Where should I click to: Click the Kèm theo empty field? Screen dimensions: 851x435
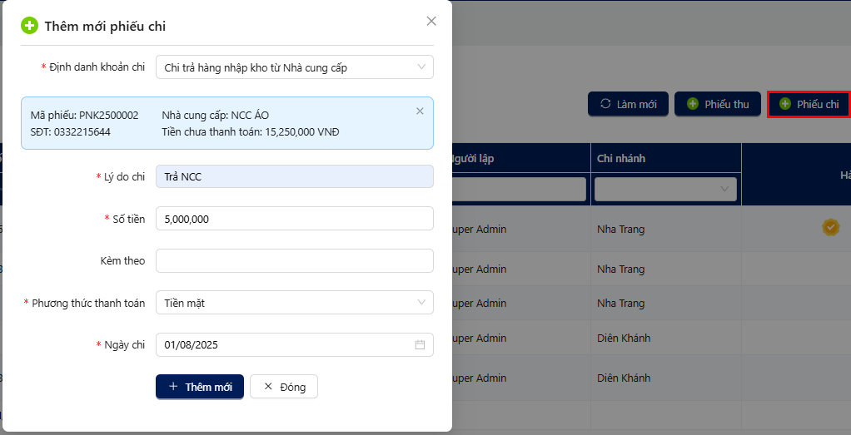click(x=294, y=261)
